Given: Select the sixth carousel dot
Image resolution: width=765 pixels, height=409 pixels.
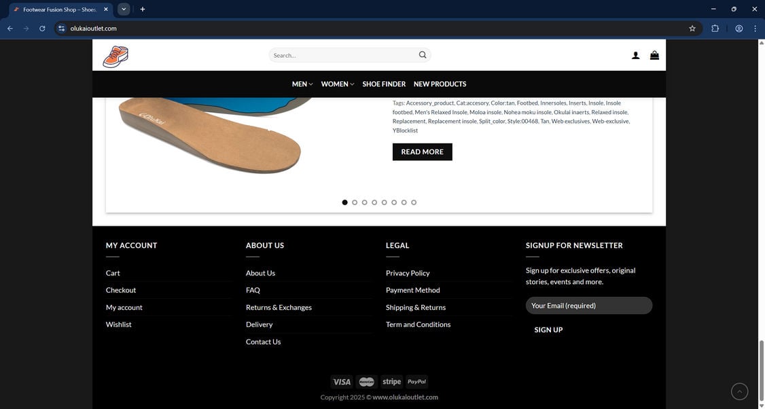Looking at the screenshot, I should [x=394, y=202].
